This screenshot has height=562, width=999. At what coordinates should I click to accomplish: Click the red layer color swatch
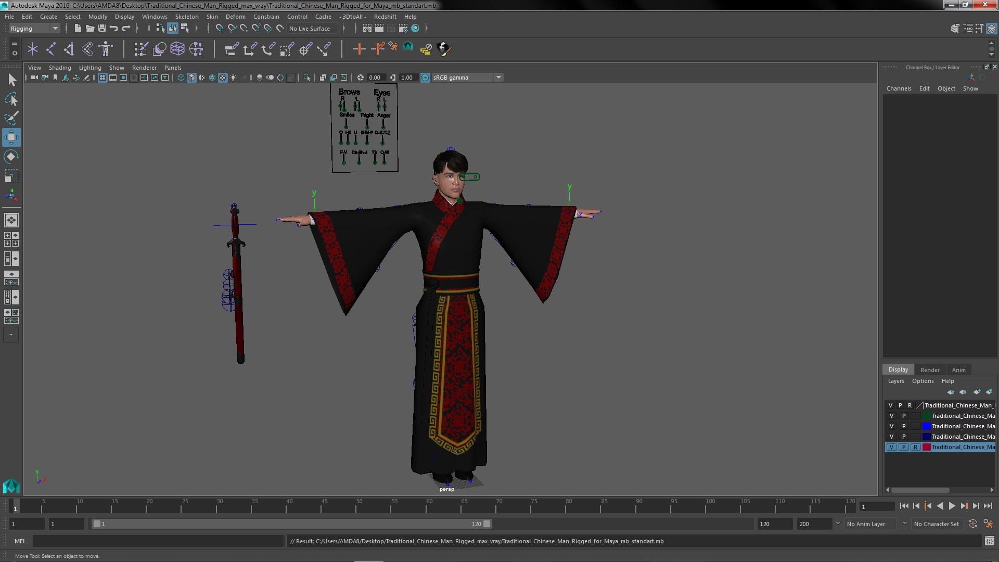tap(927, 447)
